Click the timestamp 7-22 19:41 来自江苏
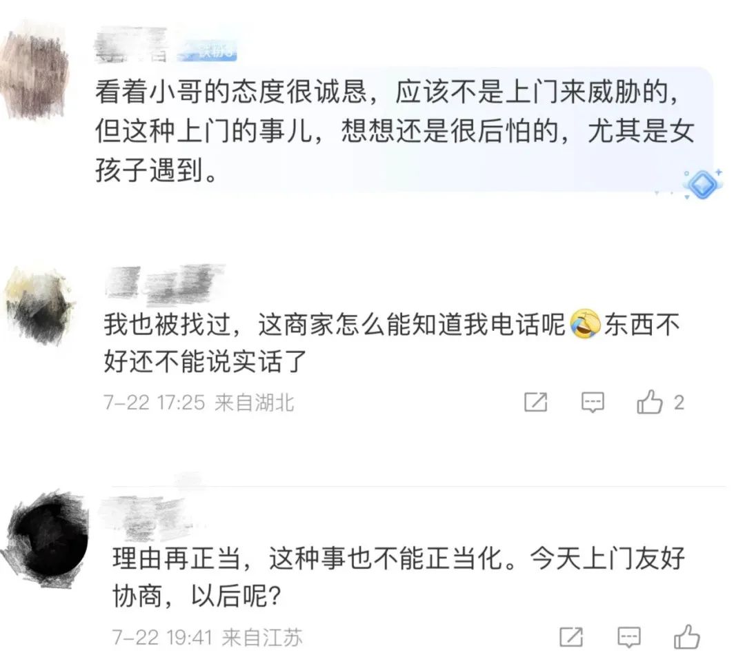The width and height of the screenshot is (745, 666). 207,637
